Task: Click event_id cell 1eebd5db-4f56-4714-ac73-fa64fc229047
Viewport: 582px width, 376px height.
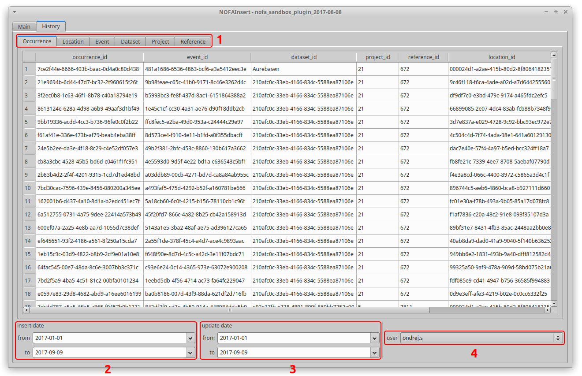Action: [198, 280]
